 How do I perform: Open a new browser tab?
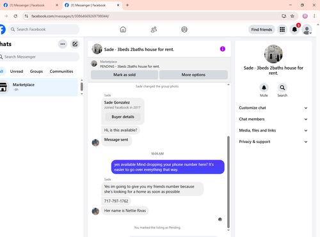click(127, 5)
